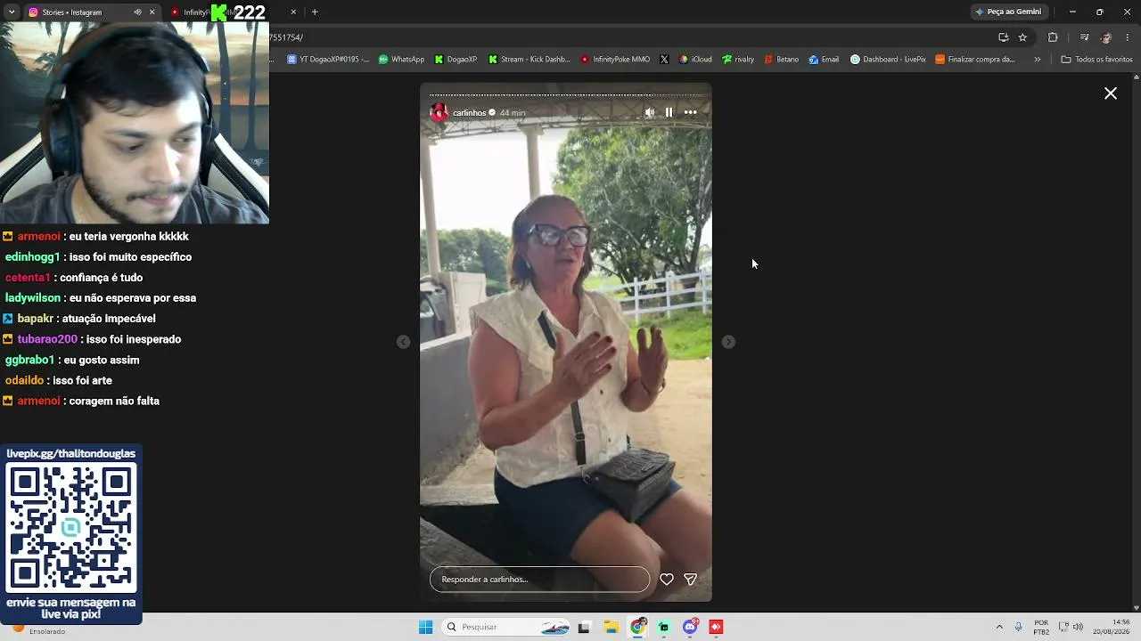Click the 'Responder a carlinhos...' reply field
Viewport: 1141px width, 641px height.
click(x=539, y=580)
